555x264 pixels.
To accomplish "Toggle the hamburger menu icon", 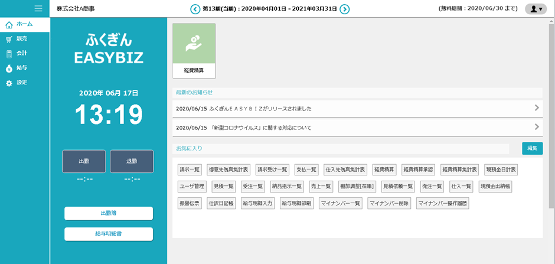I will pos(38,8).
